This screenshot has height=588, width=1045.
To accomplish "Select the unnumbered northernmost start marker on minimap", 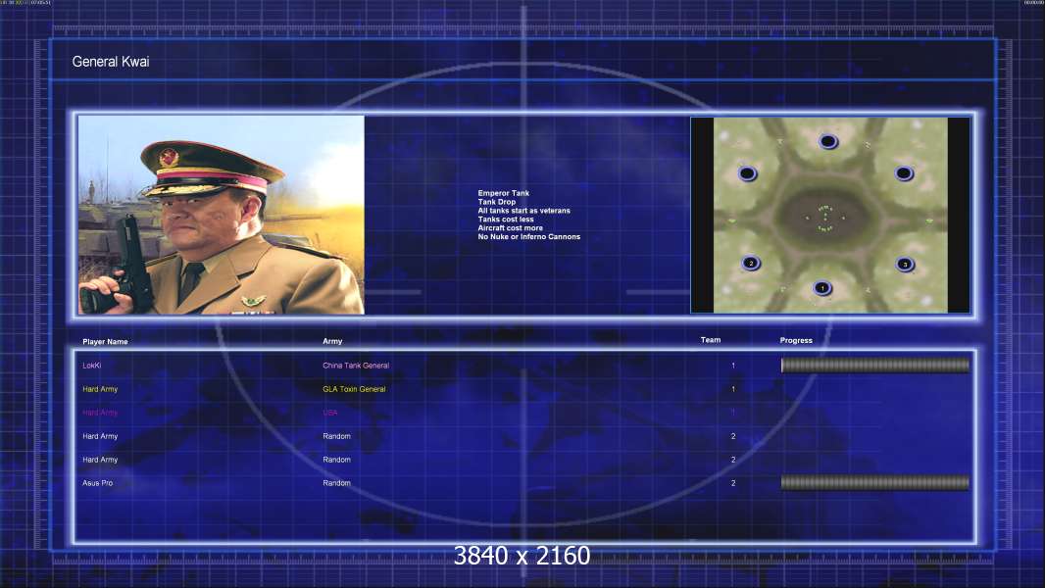I will click(827, 141).
